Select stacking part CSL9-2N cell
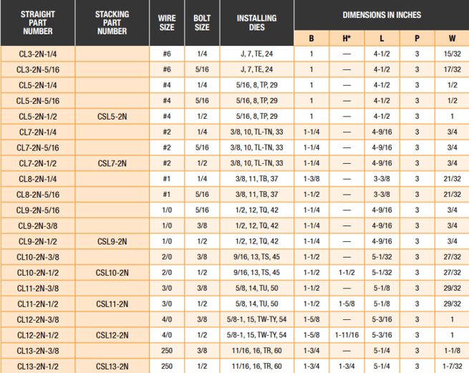The image size is (469, 373). click(x=112, y=241)
